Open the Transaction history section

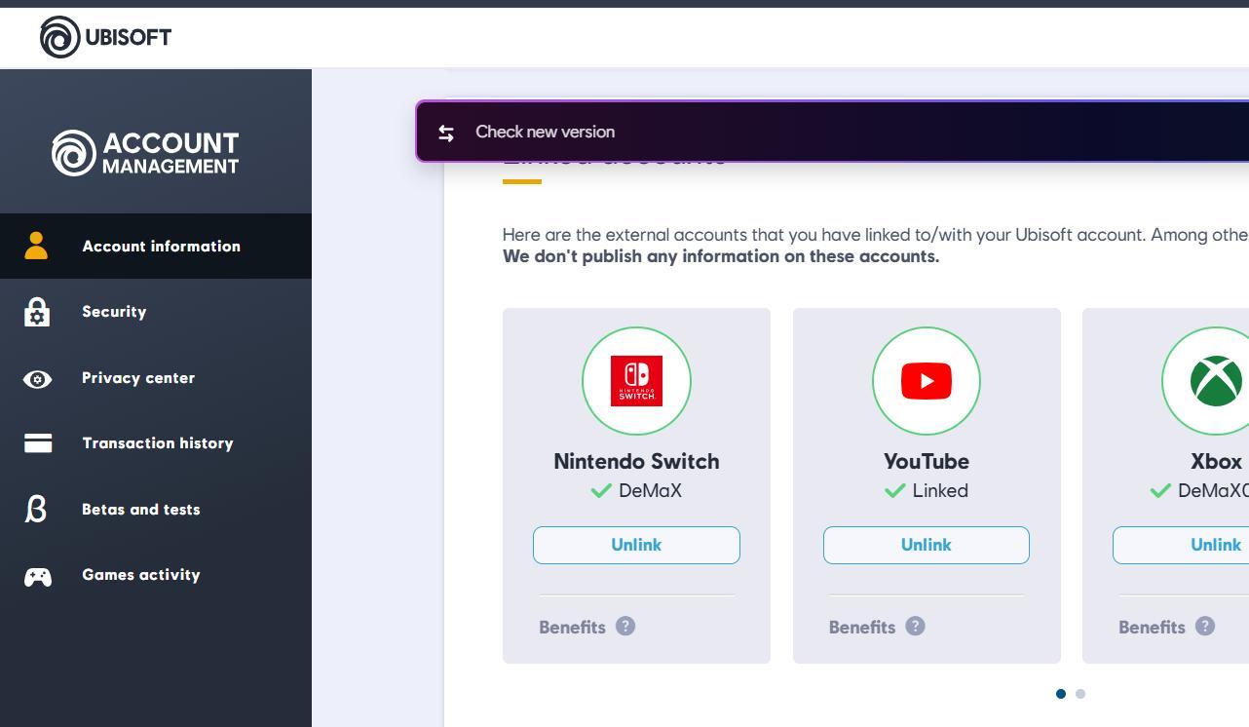156,443
